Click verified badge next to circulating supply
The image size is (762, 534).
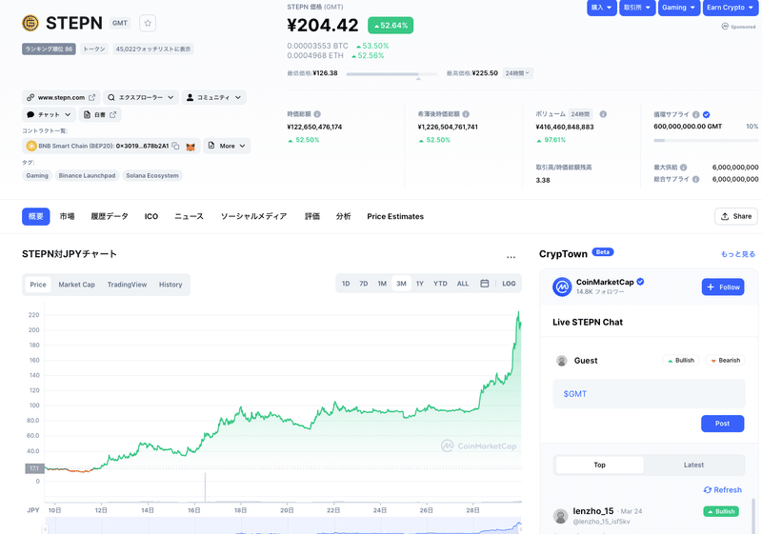(706, 114)
